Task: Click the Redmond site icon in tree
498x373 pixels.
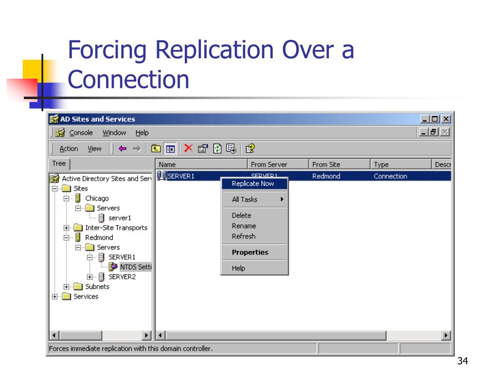Action: click(x=77, y=237)
